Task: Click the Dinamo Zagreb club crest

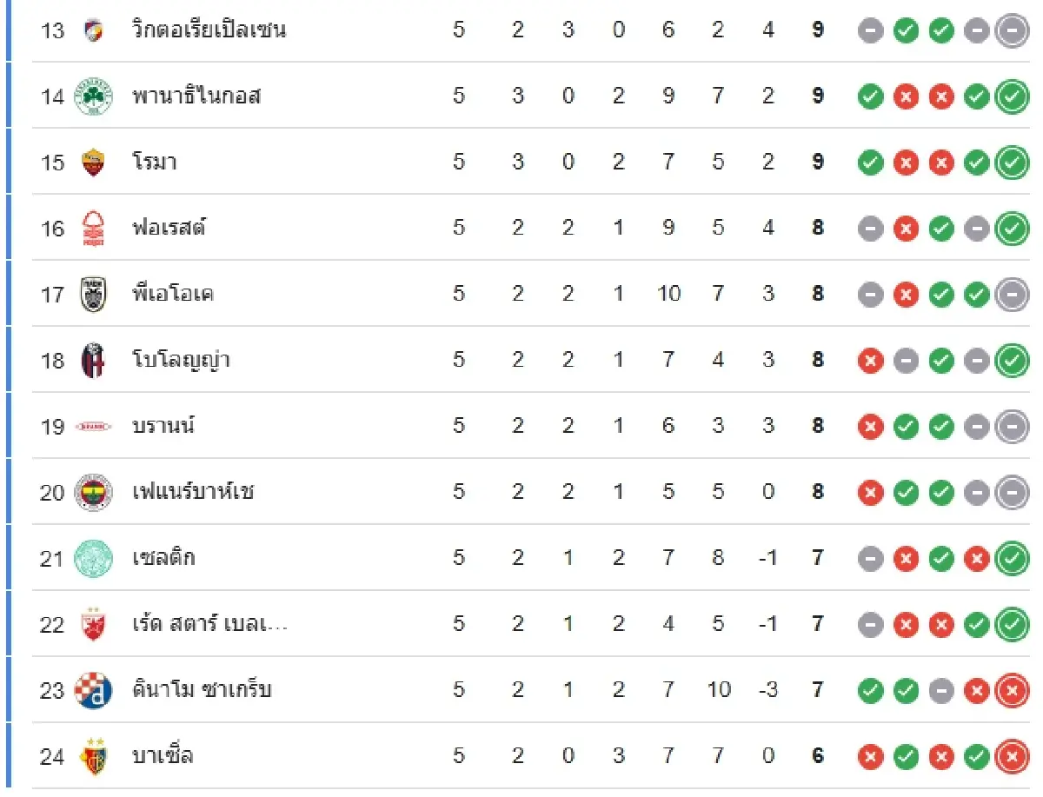Action: coord(93,690)
